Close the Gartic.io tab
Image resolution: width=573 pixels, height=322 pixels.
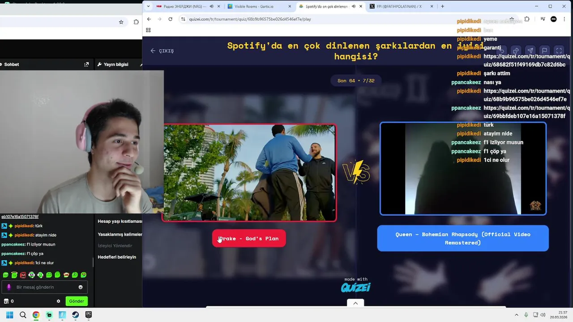290,6
